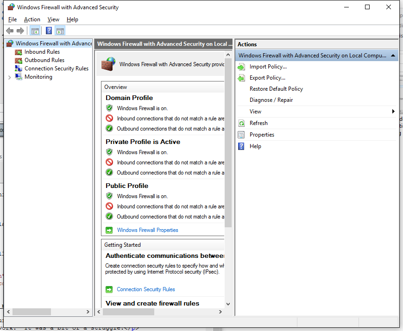403x331 pixels.
Task: Click the Help question mark icon in Actions
Action: point(241,146)
